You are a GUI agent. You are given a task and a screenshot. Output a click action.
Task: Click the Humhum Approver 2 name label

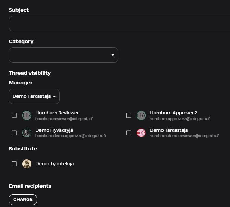(173, 113)
